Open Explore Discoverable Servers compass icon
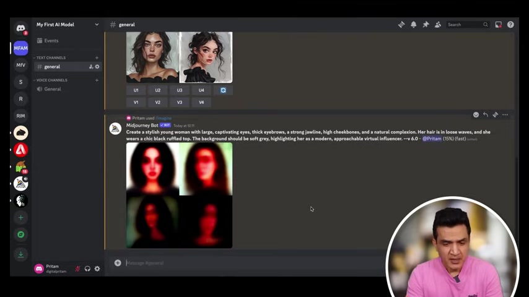The image size is (529, 297). click(x=20, y=235)
